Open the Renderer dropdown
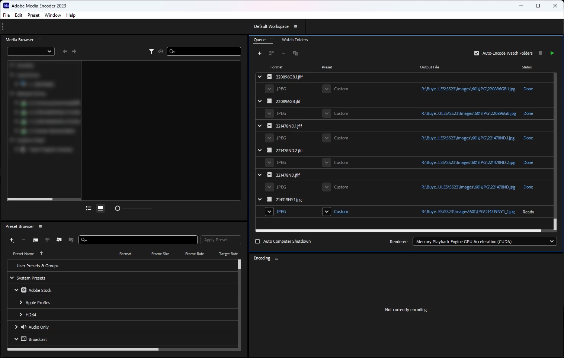564x358 pixels. [485, 241]
